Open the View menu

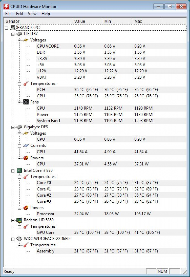click(32, 14)
